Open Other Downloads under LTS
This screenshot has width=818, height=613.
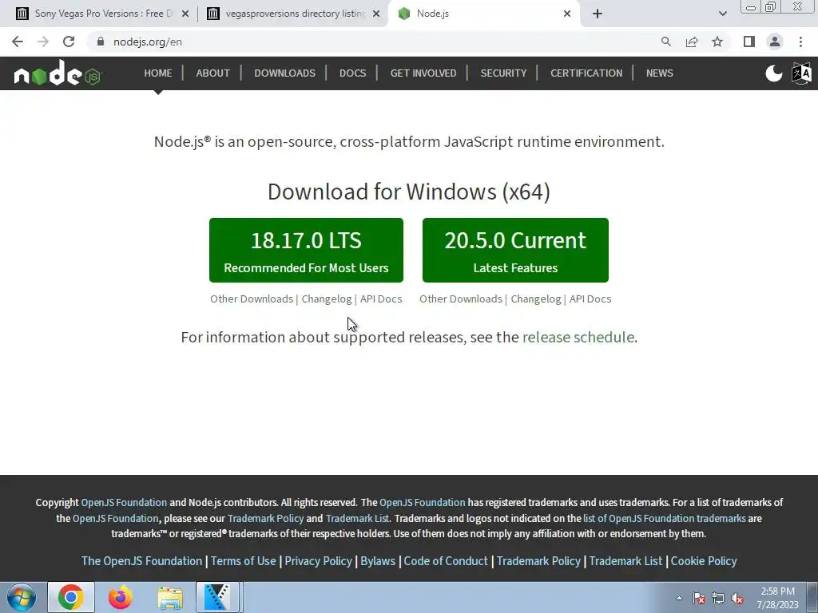(x=252, y=299)
